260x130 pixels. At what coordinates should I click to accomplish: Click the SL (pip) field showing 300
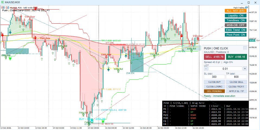214,77
